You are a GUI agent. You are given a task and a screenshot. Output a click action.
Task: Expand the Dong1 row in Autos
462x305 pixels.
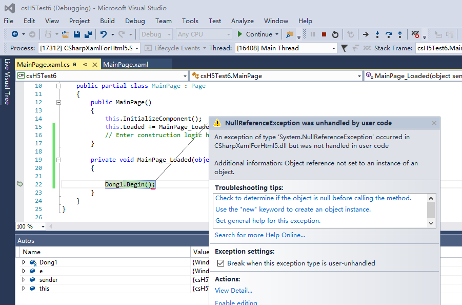(x=24, y=262)
